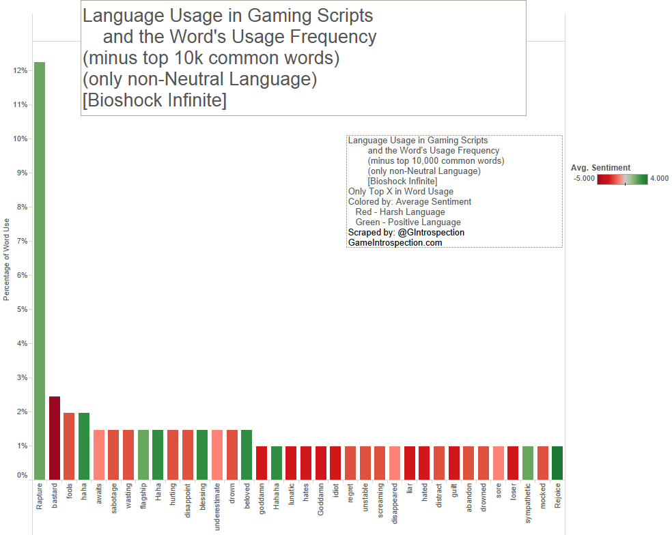The width and height of the screenshot is (672, 535).
Task: Select the green blessing bar
Action: [x=202, y=454]
